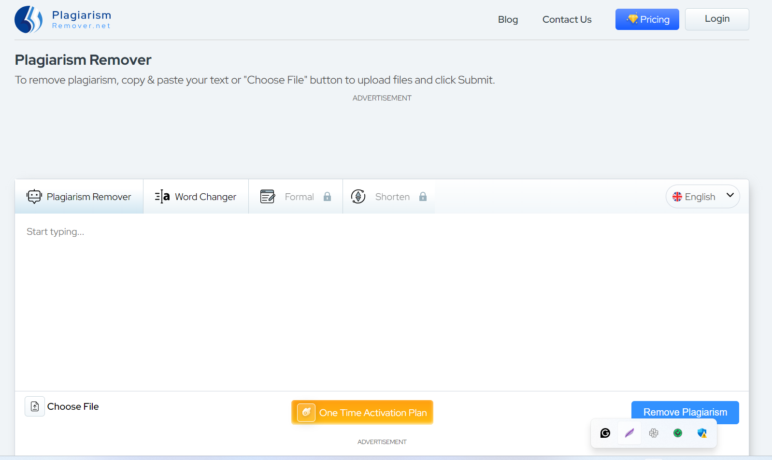Select the locked Shorten mode tab
The height and width of the screenshot is (460, 772).
pyautogui.click(x=389, y=197)
